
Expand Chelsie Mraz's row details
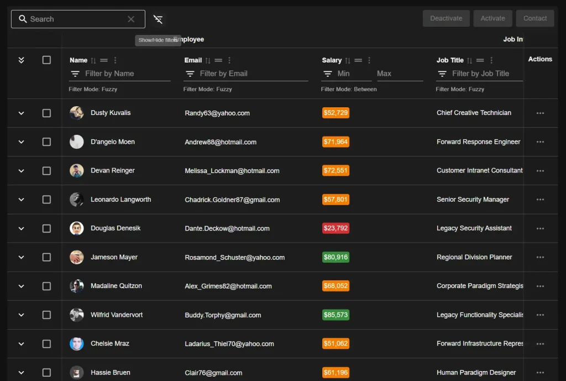point(21,343)
